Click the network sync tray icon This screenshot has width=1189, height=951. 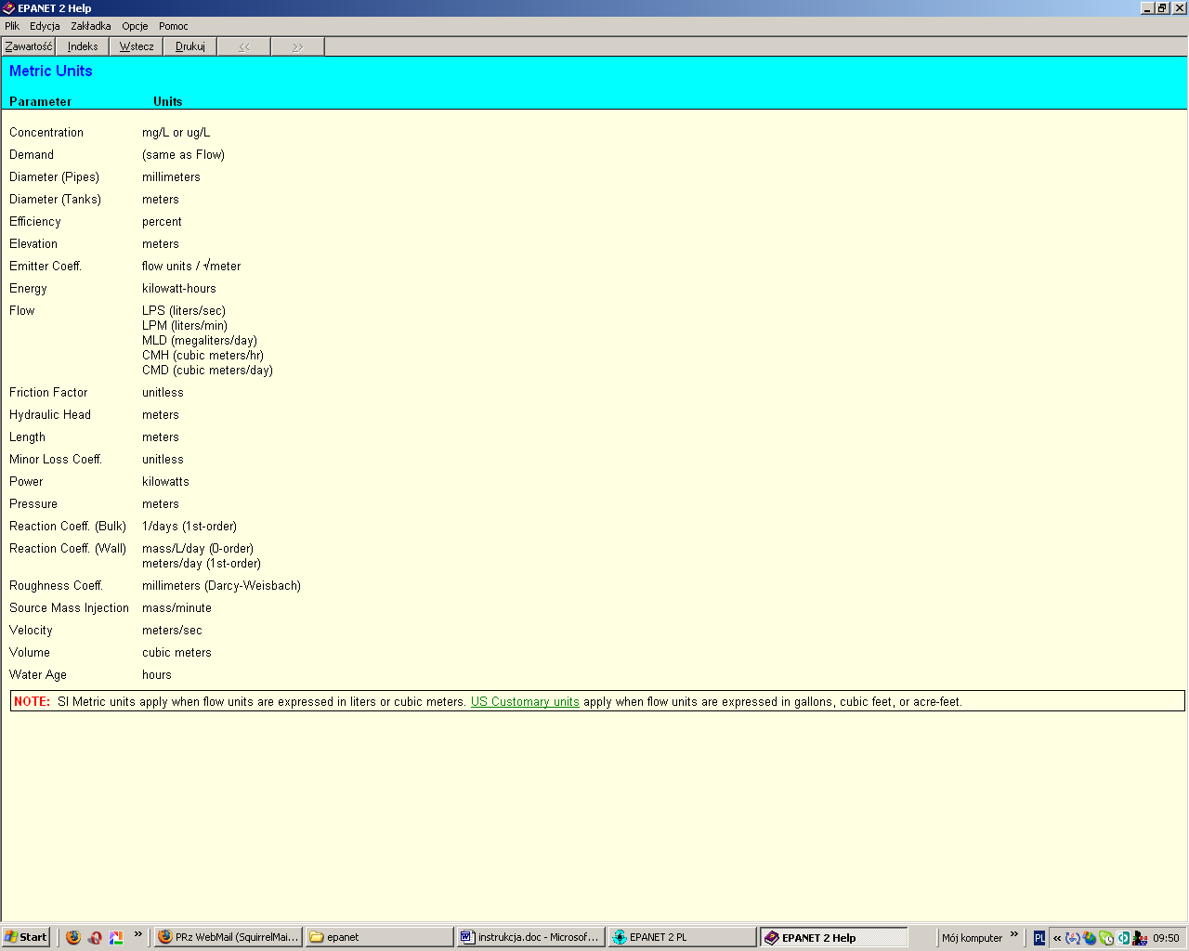[1073, 938]
